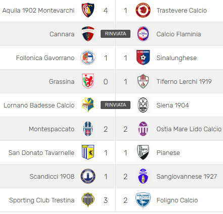Viewport: 223px width, 214px height.
Task: Open the Sangiovannese 1927 team link
Action: (x=187, y=177)
